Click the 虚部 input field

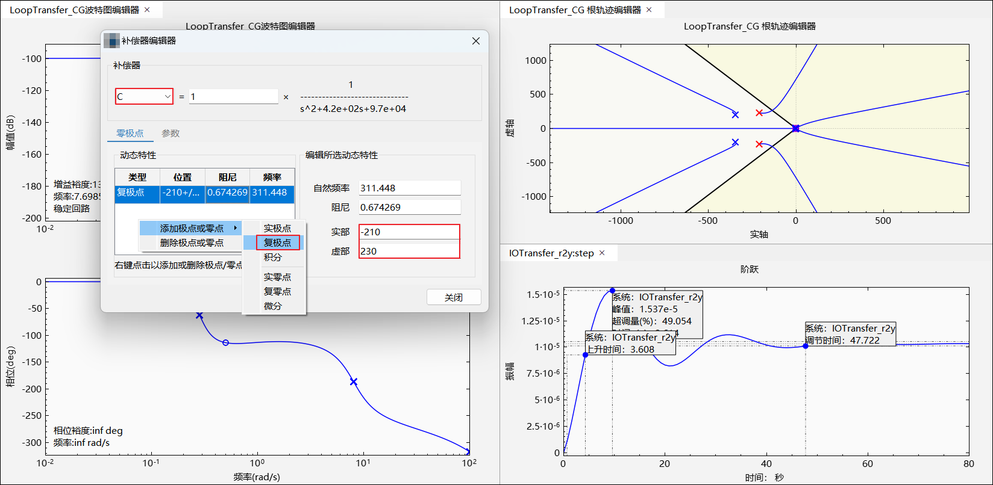pyautogui.click(x=409, y=252)
